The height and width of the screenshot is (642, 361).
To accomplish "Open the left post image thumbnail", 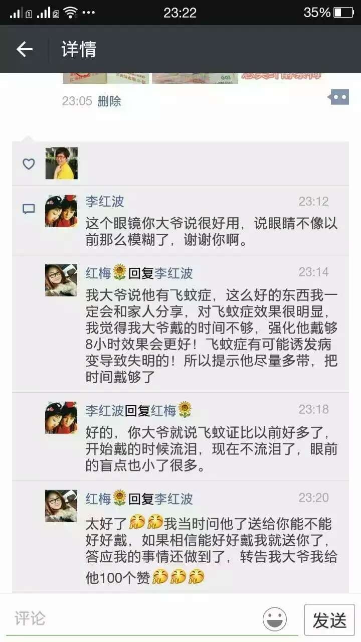I will coord(106,78).
